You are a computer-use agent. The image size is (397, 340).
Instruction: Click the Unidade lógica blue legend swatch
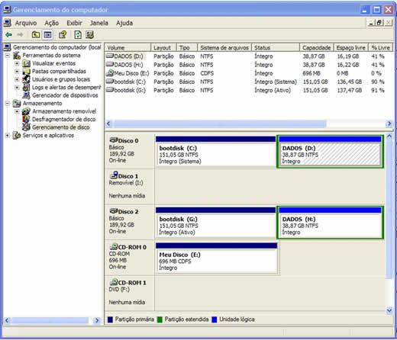(215, 319)
